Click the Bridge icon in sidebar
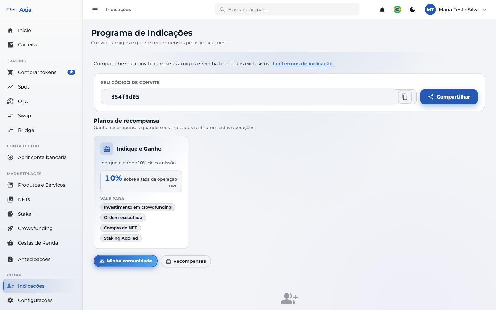 point(10,130)
